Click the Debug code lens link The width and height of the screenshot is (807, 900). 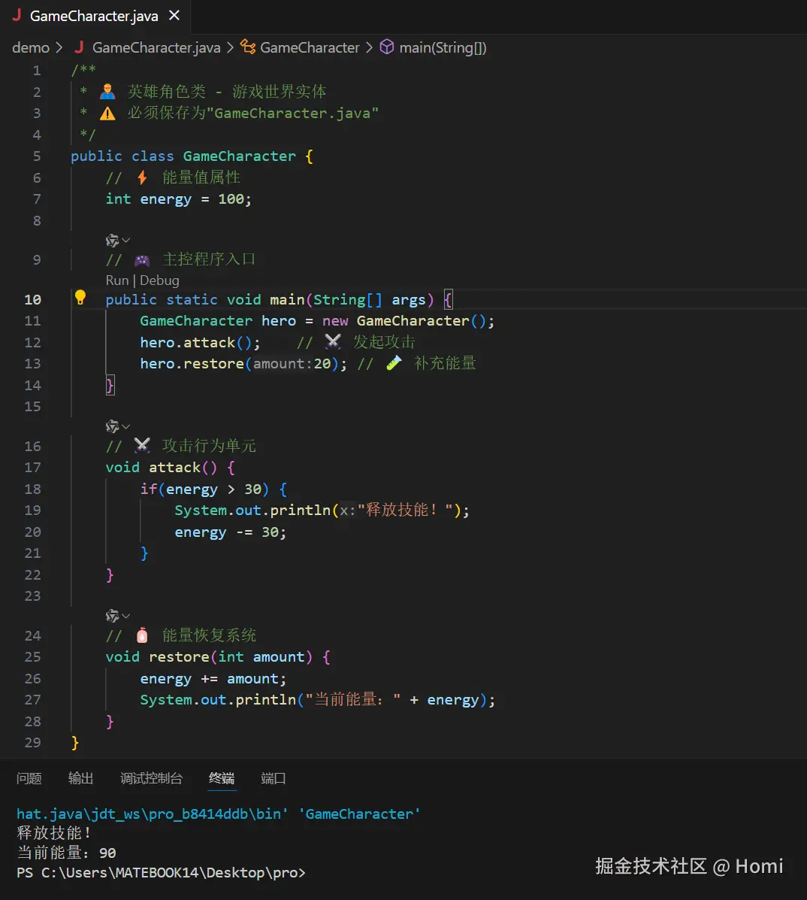click(159, 280)
